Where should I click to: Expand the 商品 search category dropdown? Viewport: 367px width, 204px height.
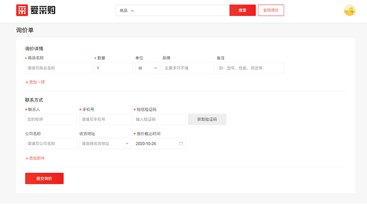coord(127,10)
